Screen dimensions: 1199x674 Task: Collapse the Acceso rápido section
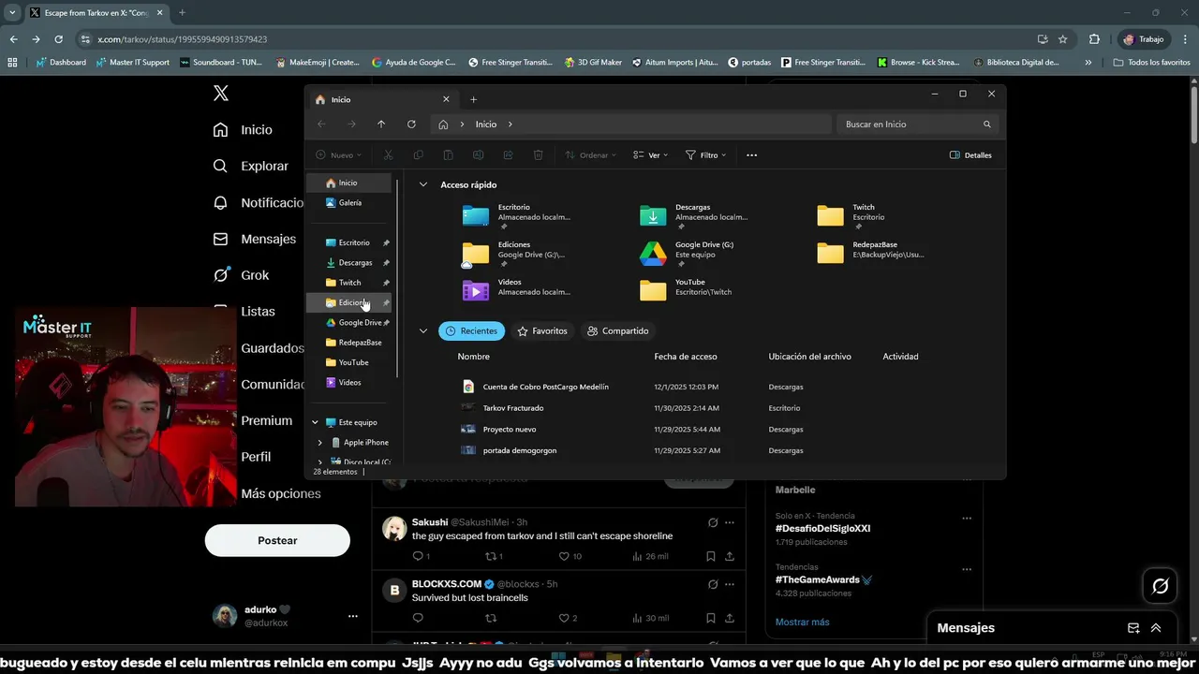[423, 185]
